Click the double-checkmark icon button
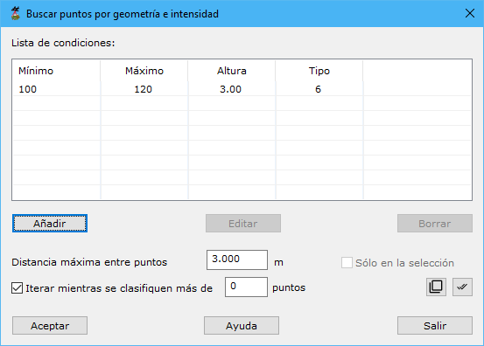 coord(462,287)
